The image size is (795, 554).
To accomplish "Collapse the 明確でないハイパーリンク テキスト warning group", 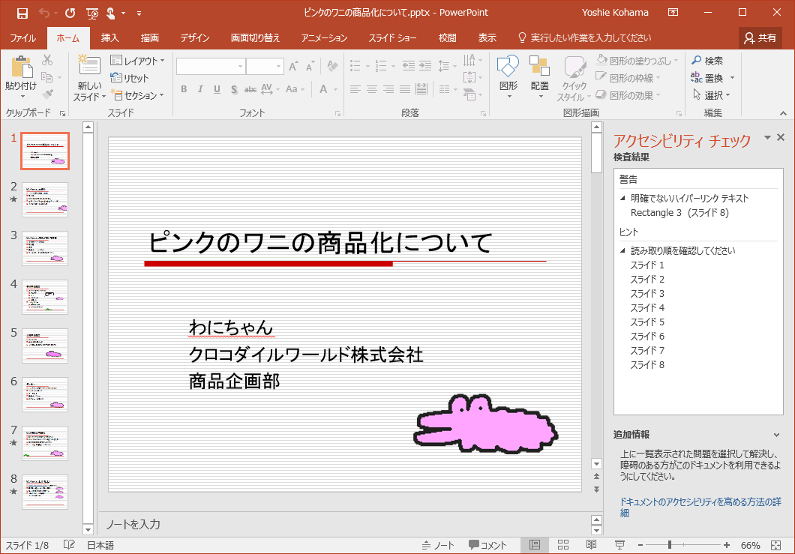I will click(x=622, y=199).
